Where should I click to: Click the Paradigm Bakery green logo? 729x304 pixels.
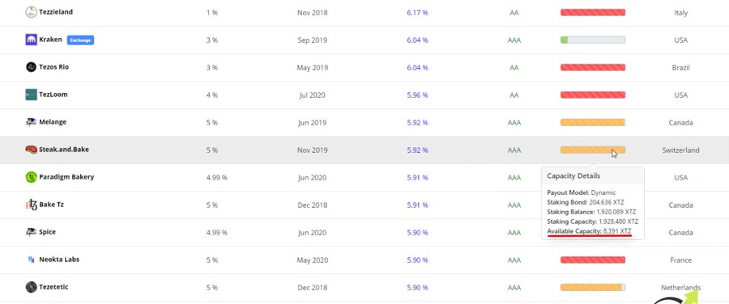[x=31, y=177]
